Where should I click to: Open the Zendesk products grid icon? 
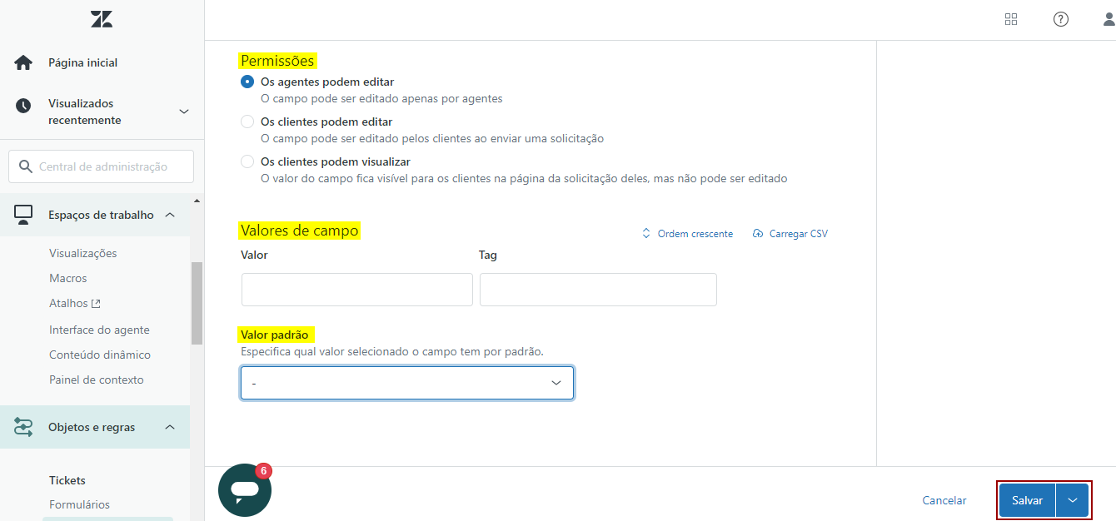(1011, 19)
